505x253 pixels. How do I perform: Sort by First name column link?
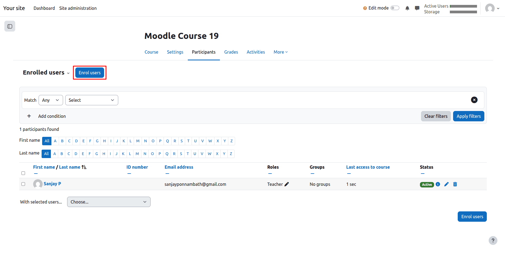44,167
